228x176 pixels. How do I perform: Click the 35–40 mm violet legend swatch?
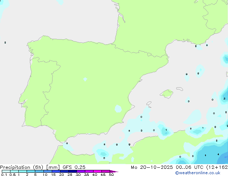click(89, 171)
